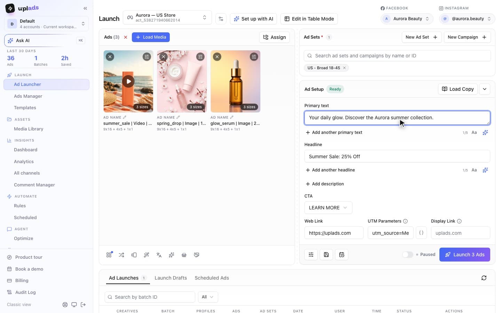Open the LEARN MORE CTA dropdown

click(x=328, y=208)
